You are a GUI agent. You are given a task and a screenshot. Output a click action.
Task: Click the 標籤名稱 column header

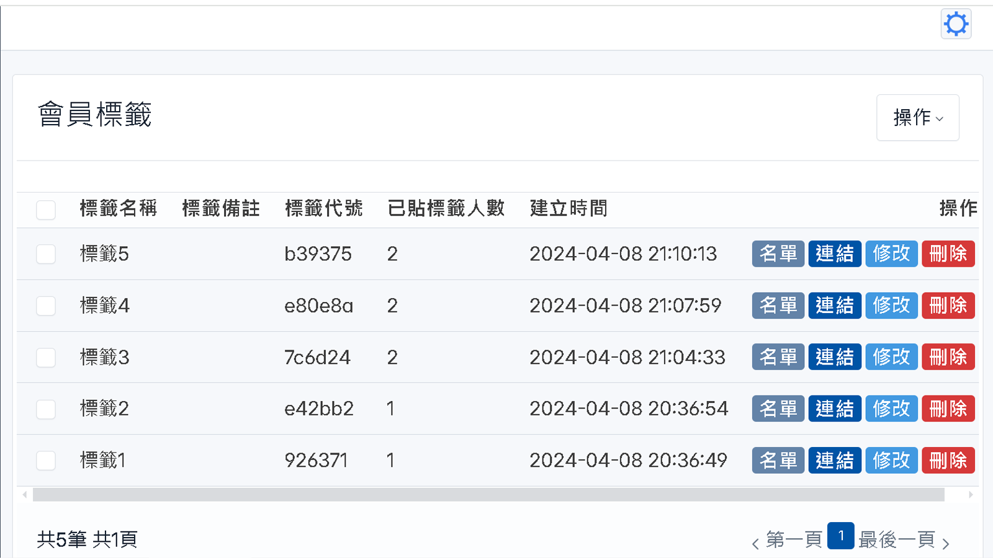click(119, 208)
